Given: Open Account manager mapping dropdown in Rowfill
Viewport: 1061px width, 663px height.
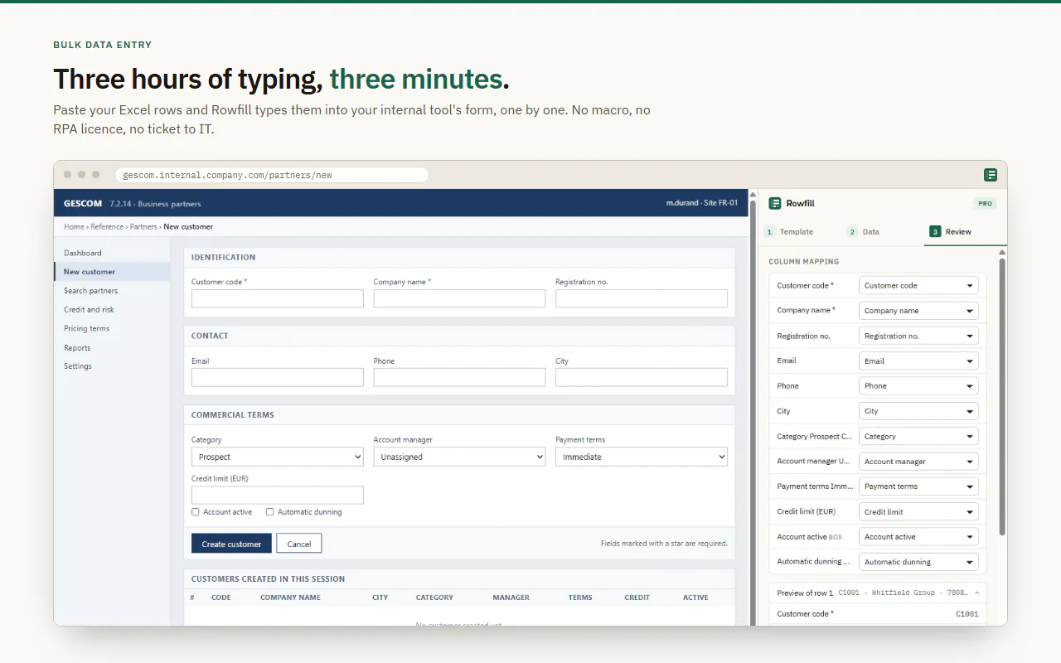Looking at the screenshot, I should (x=918, y=462).
